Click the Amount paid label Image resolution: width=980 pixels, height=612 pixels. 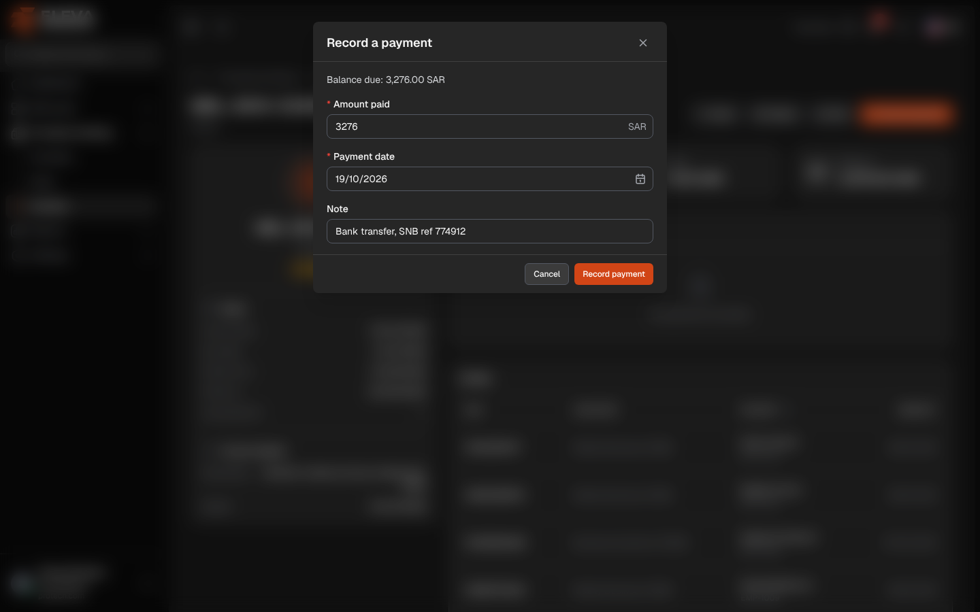click(361, 104)
